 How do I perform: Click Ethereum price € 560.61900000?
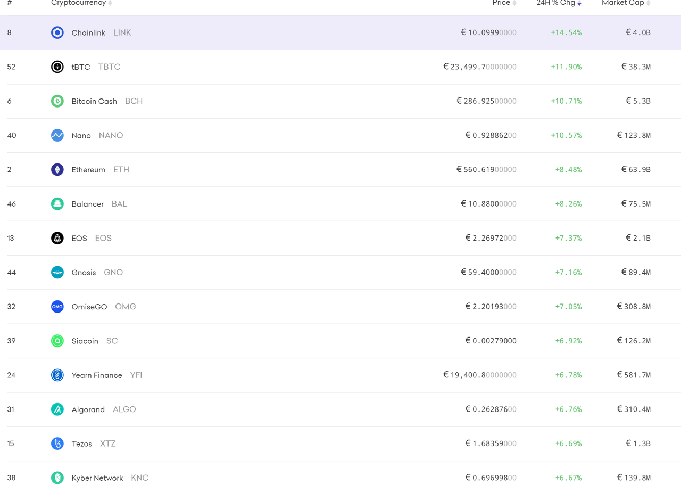coord(486,169)
